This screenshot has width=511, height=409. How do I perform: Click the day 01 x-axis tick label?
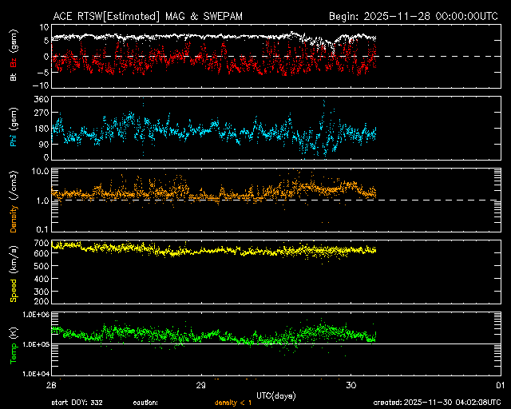point(499,385)
